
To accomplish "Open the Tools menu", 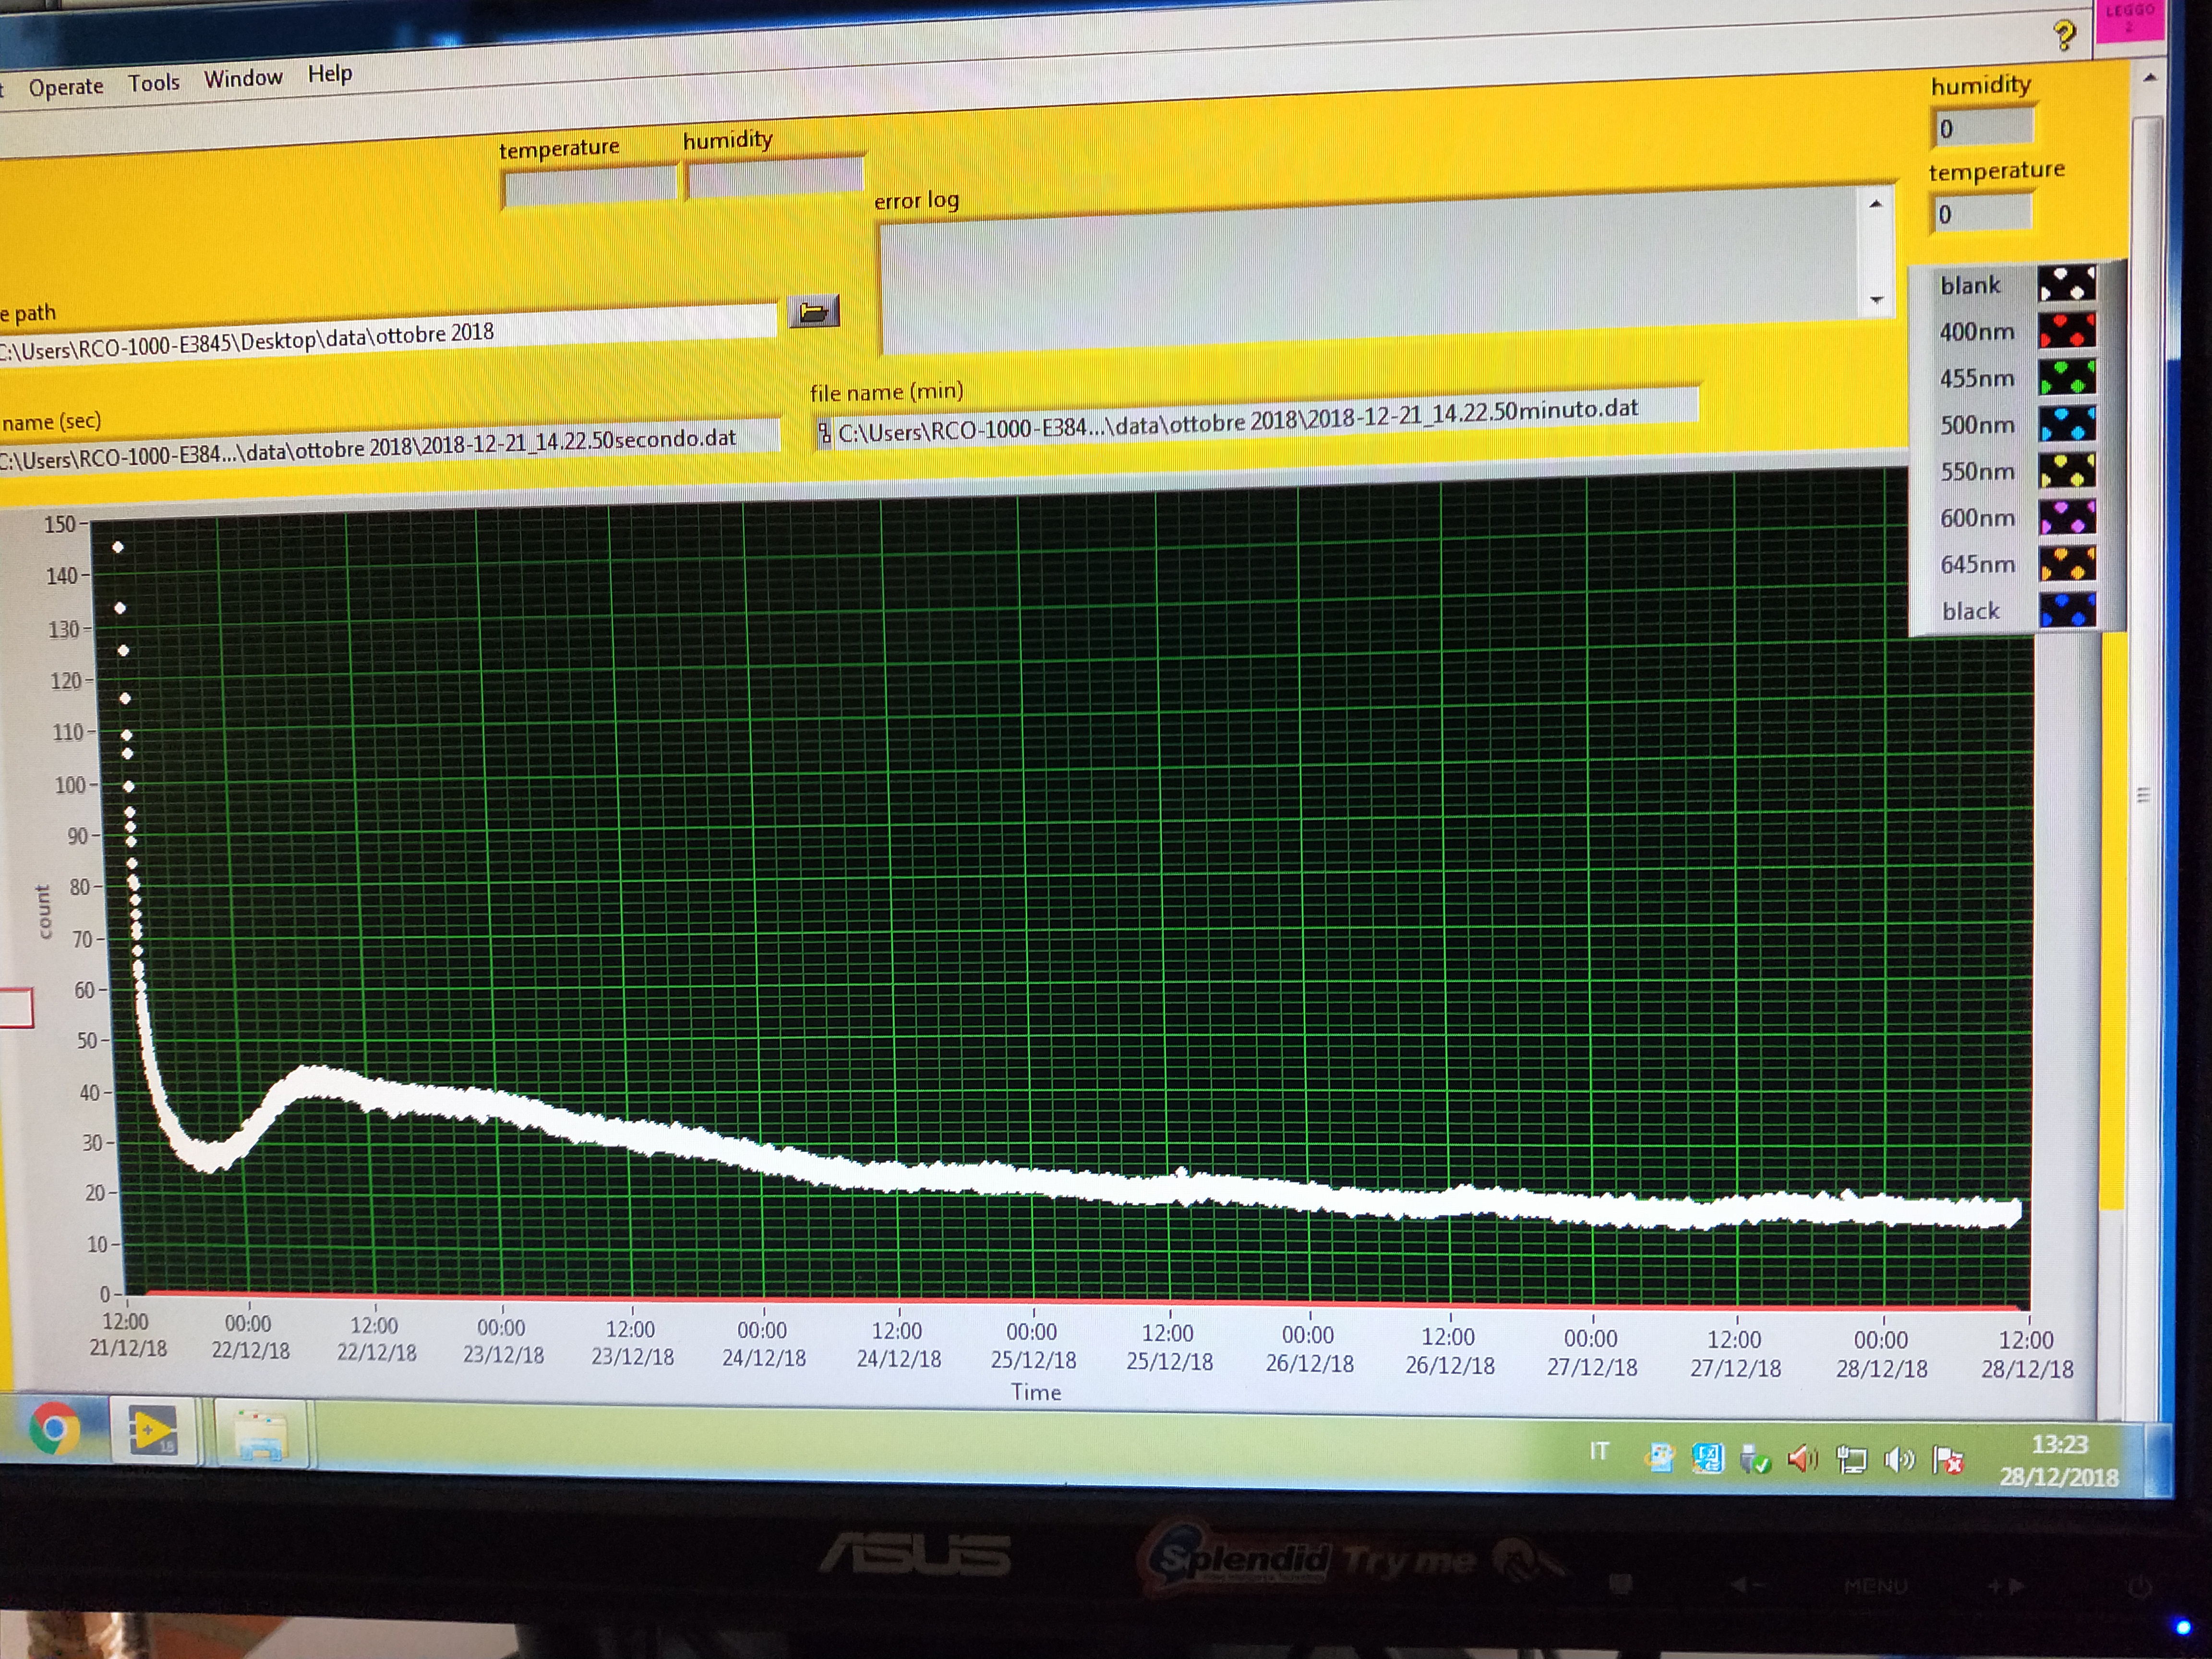I will pyautogui.click(x=153, y=83).
